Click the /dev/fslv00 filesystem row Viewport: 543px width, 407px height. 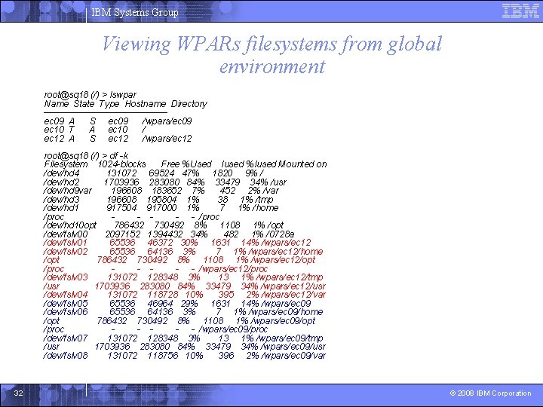point(169,234)
